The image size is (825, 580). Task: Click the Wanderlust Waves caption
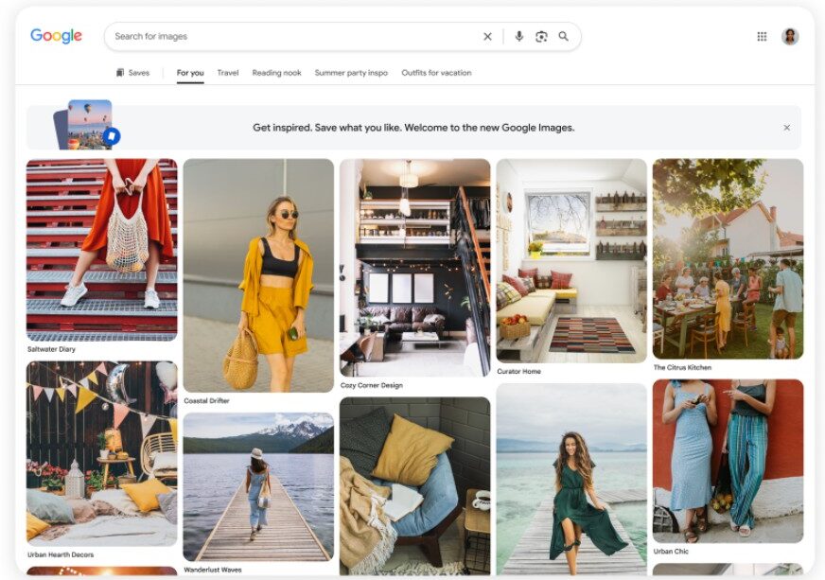tap(213, 570)
